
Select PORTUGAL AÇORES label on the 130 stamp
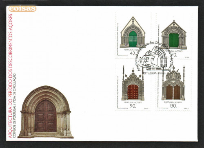173,102
